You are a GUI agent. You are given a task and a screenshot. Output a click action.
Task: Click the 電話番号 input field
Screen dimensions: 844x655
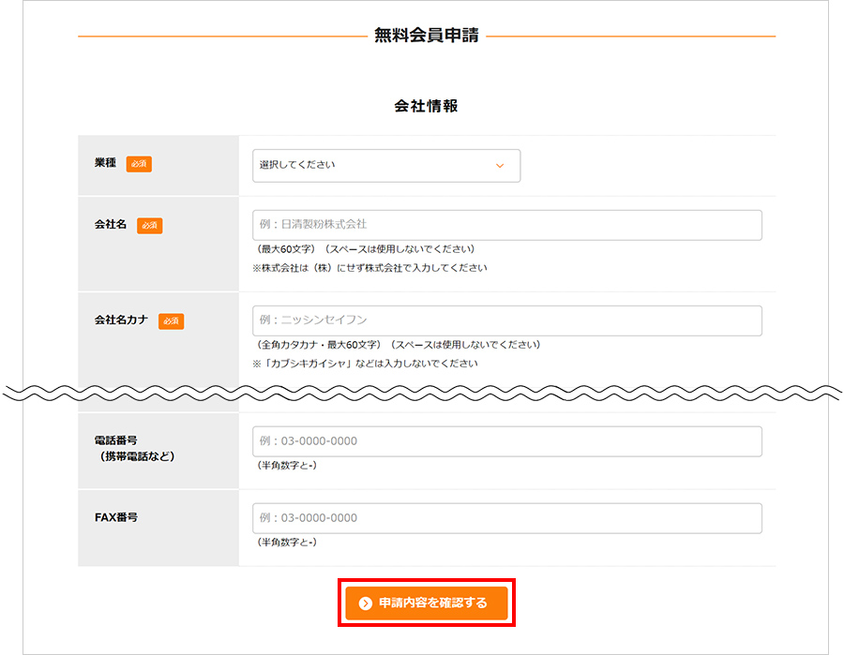[x=507, y=441]
